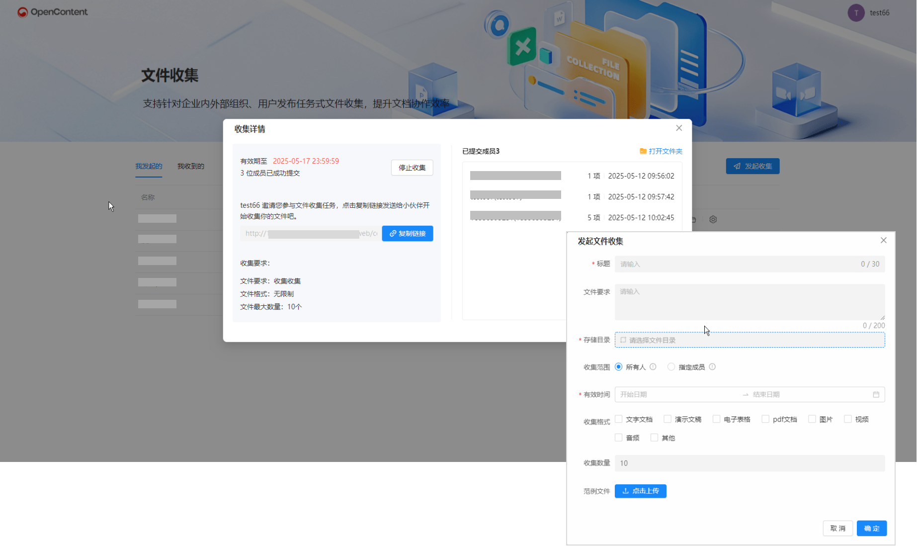
Task: Check the 演示文稿 checkbox
Action: [x=667, y=419]
